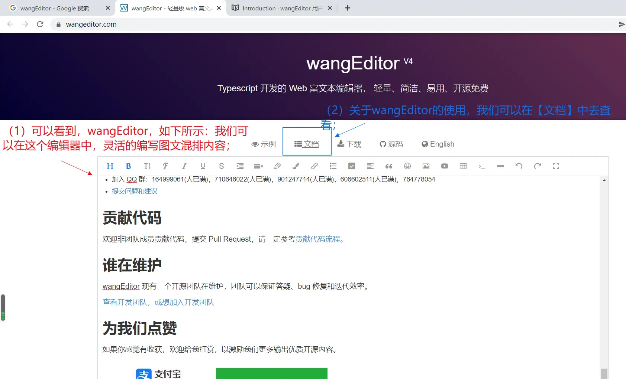
Task: Toggle editor fullscreen mode
Action: coord(556,166)
